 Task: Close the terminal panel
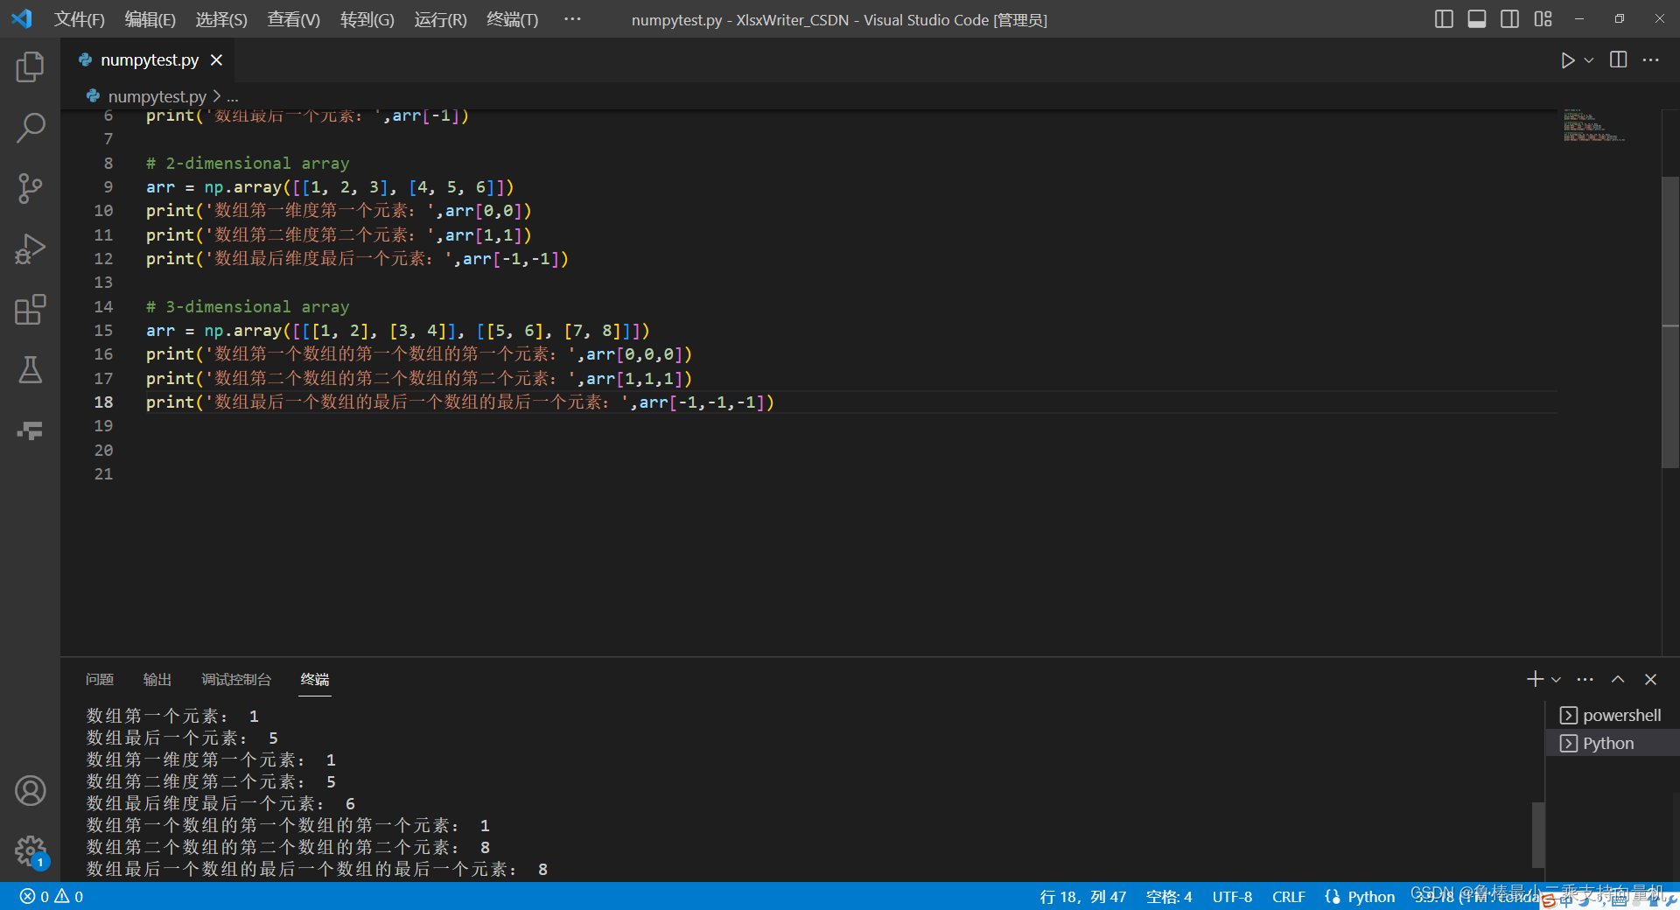1650,679
